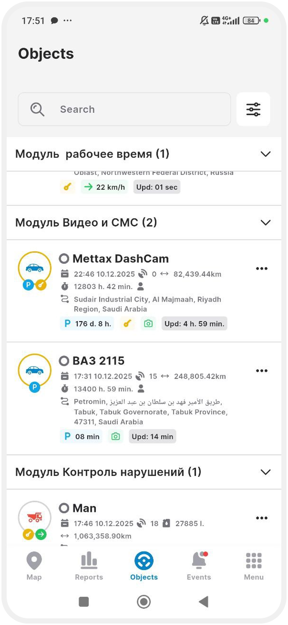Select the status circle next to Man
Viewport: 288px width, 625px height.
tap(64, 508)
